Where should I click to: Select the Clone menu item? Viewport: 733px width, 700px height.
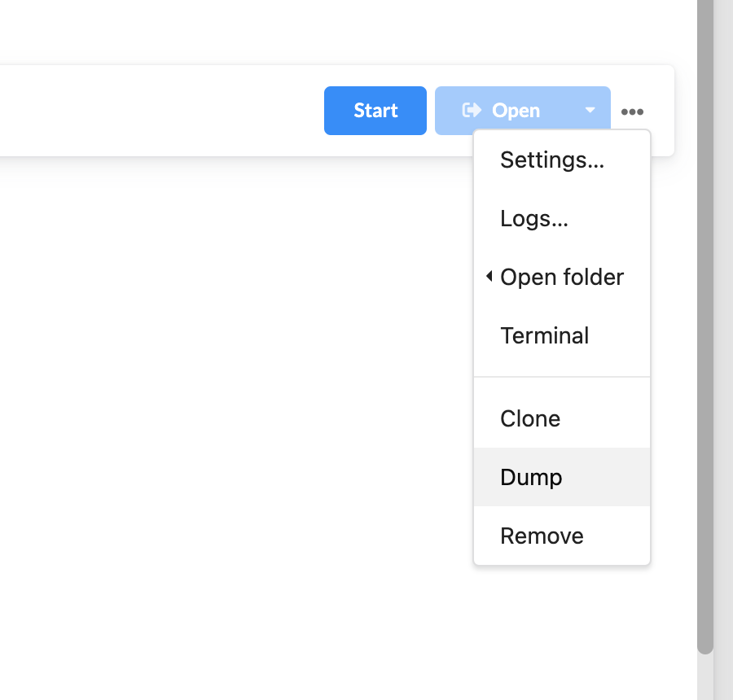point(530,418)
